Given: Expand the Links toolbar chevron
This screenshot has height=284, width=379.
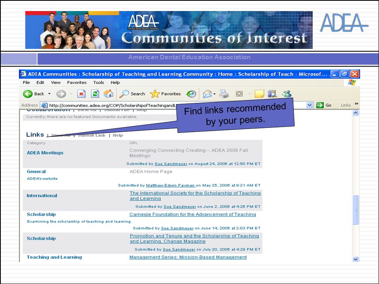Looking at the screenshot, I should click(356, 104).
